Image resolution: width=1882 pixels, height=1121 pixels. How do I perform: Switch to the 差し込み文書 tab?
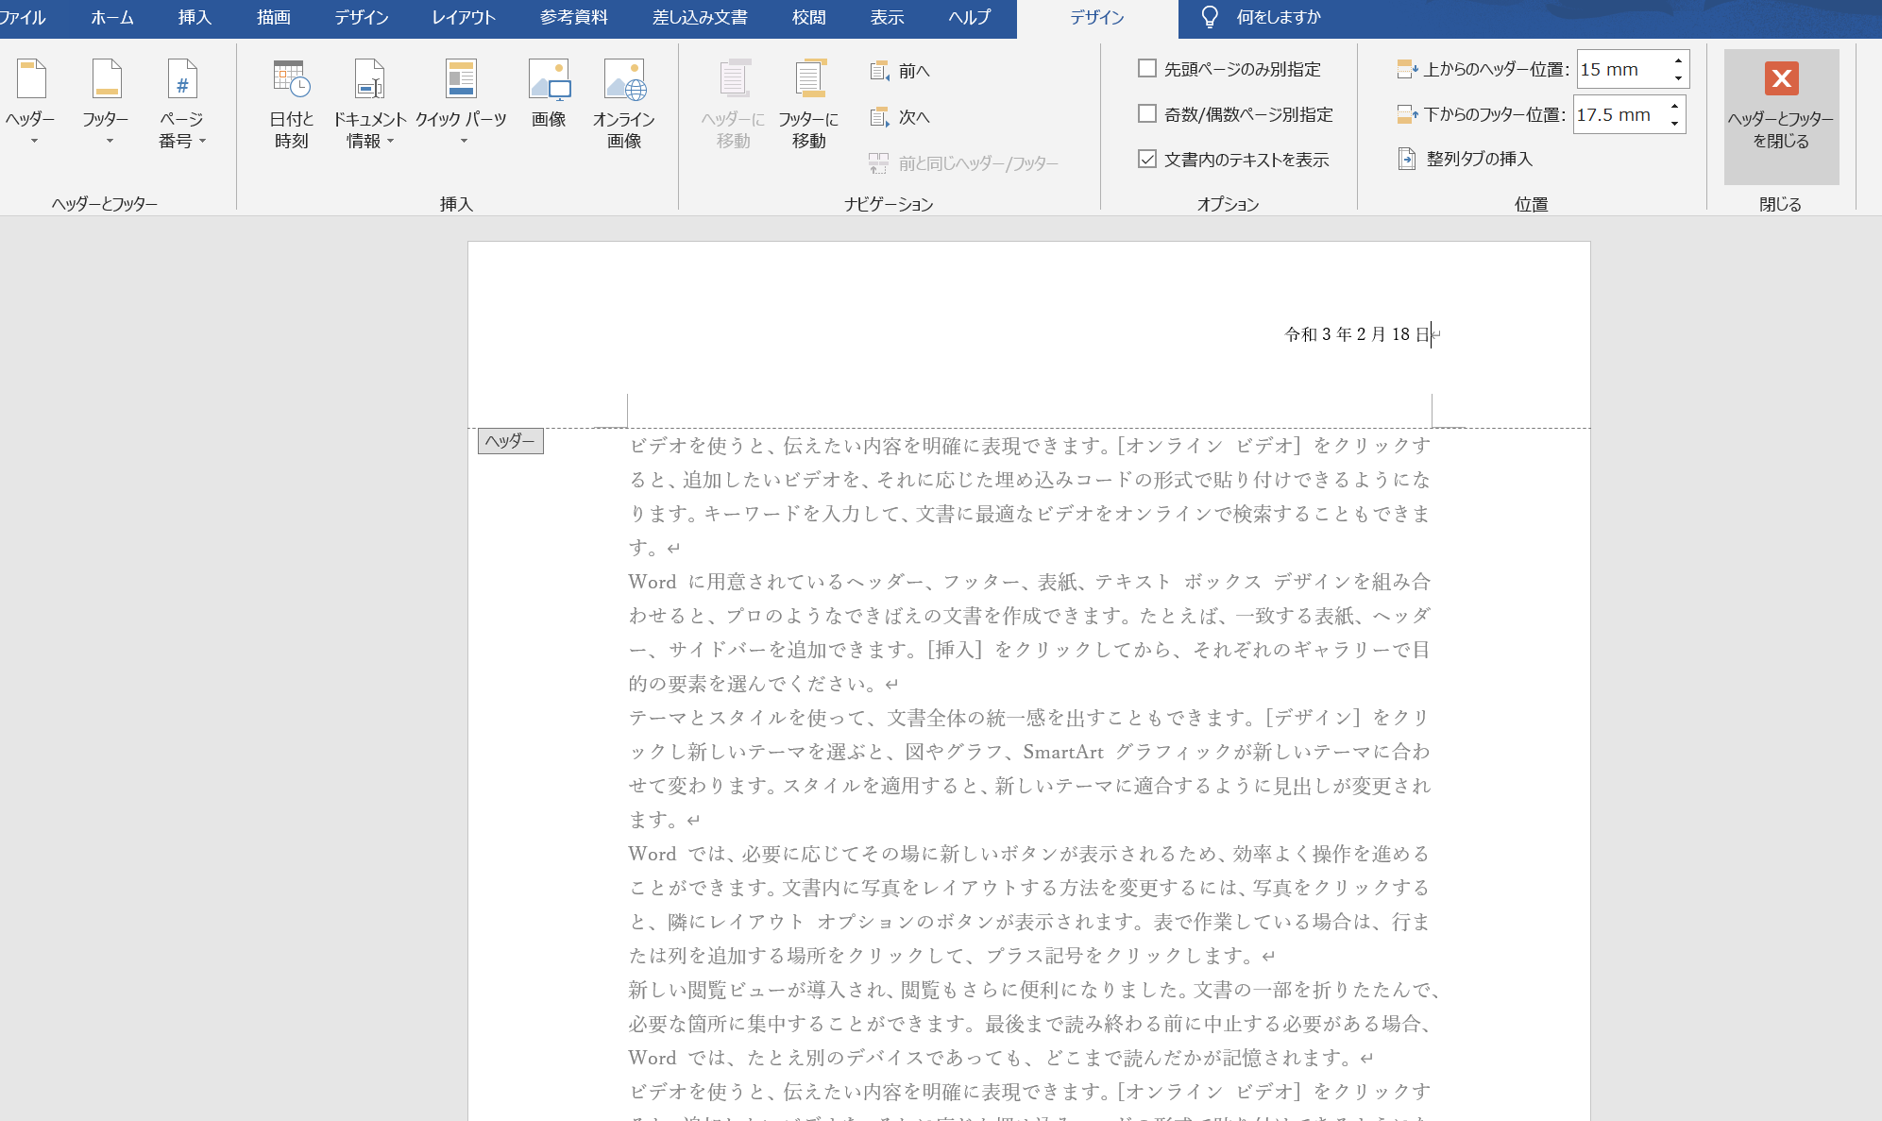[700, 17]
